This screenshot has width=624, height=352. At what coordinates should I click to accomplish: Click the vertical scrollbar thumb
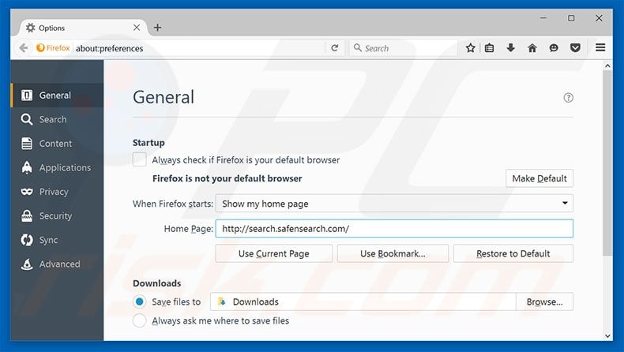pyautogui.click(x=607, y=163)
